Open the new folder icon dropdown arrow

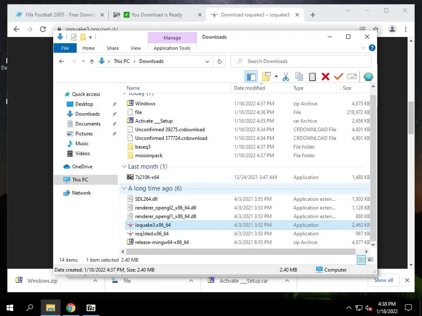point(276,77)
